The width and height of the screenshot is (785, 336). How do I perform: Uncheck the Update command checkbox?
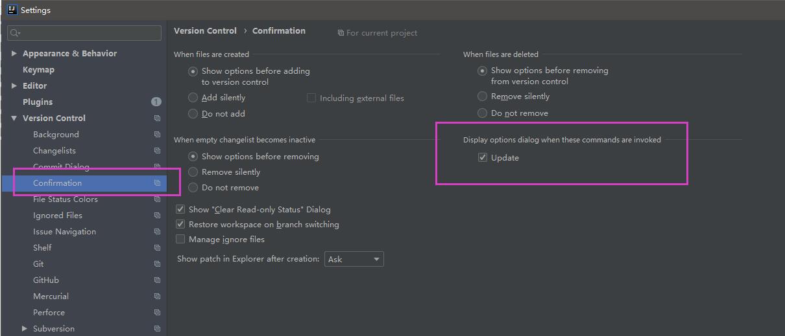483,157
